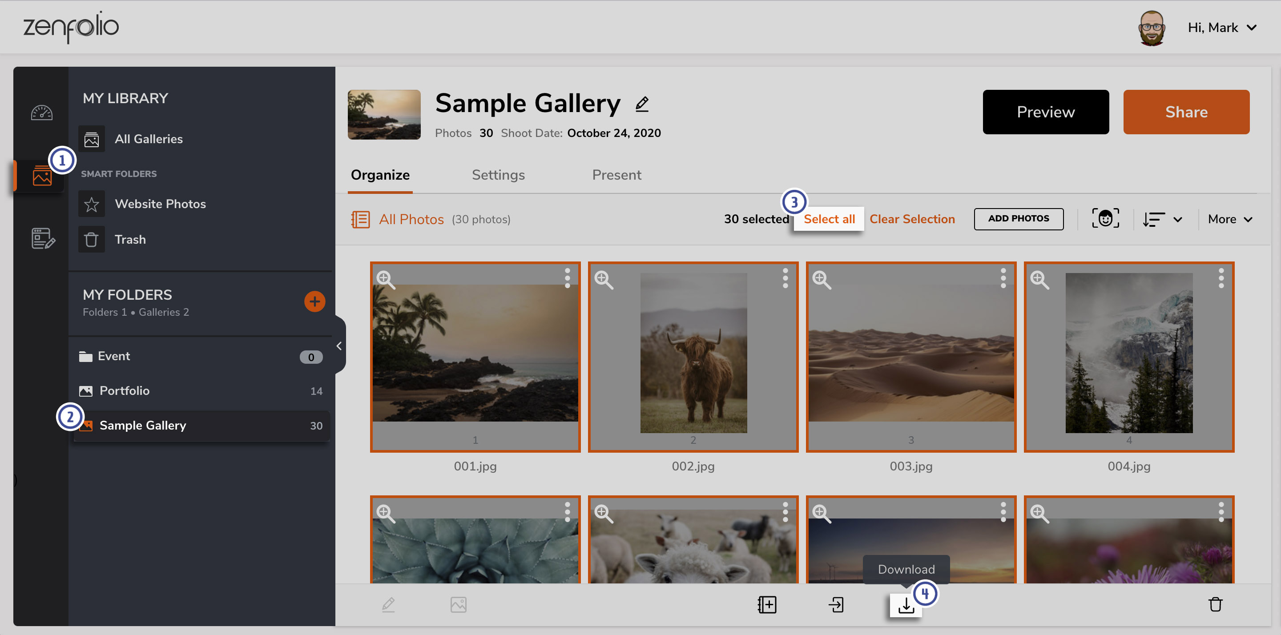Add a new folder with the orange plus
This screenshot has width=1281, height=635.
coord(314,301)
